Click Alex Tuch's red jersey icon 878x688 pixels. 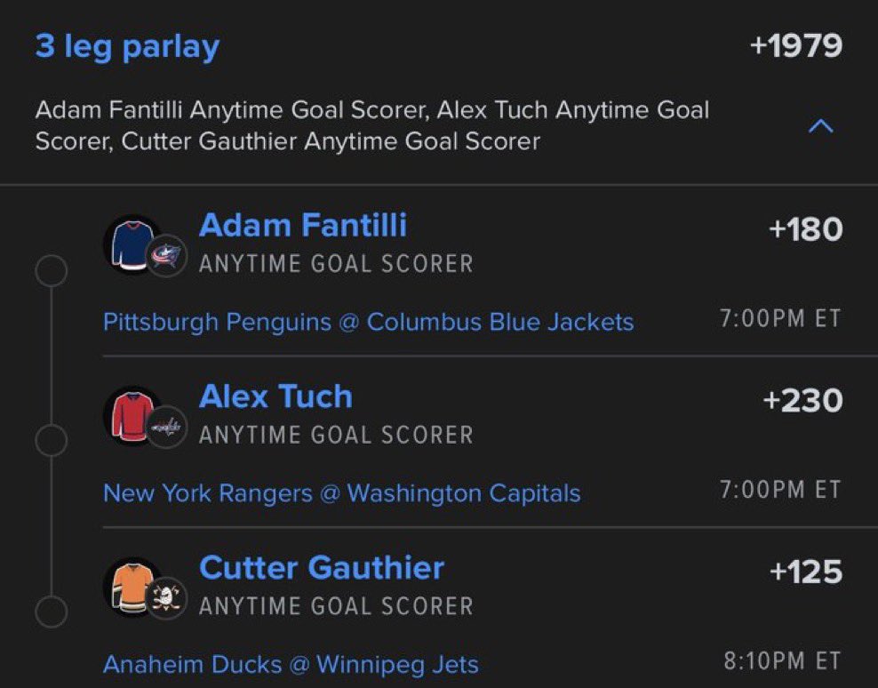pyautogui.click(x=131, y=416)
